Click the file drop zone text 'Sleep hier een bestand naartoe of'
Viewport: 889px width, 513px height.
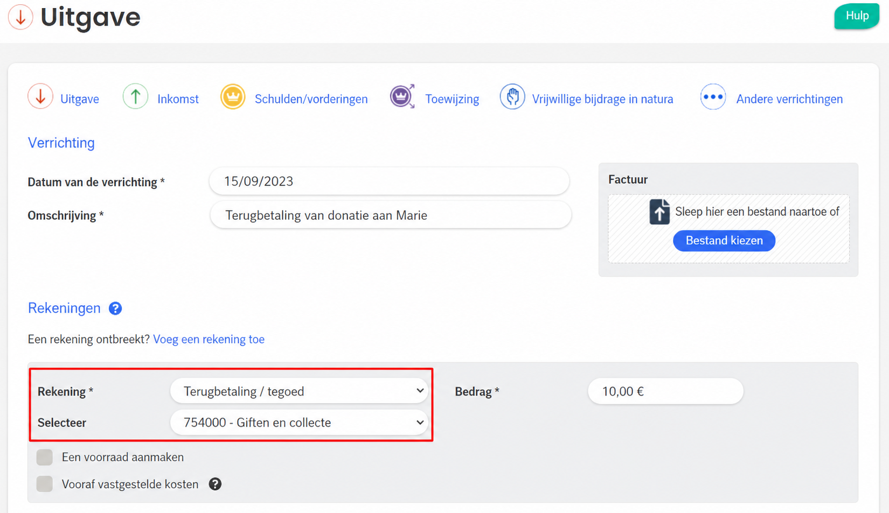pos(757,212)
